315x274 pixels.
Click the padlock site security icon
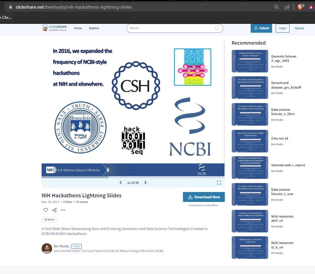click(x=11, y=7)
